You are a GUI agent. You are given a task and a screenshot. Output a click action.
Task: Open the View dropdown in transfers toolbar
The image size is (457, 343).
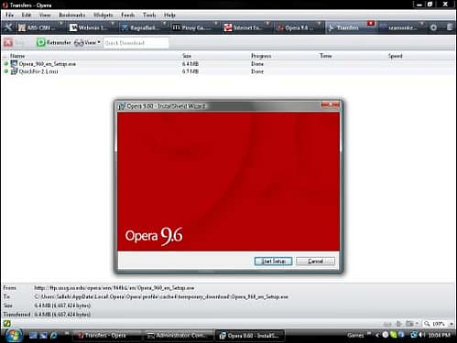coord(87,42)
